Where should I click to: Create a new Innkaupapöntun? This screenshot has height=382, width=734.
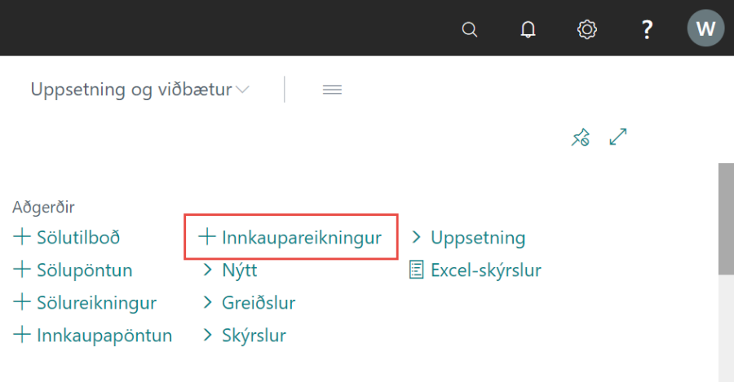coord(94,336)
